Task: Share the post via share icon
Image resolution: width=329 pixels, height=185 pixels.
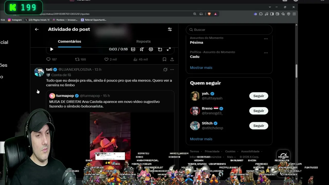Action: point(172,59)
